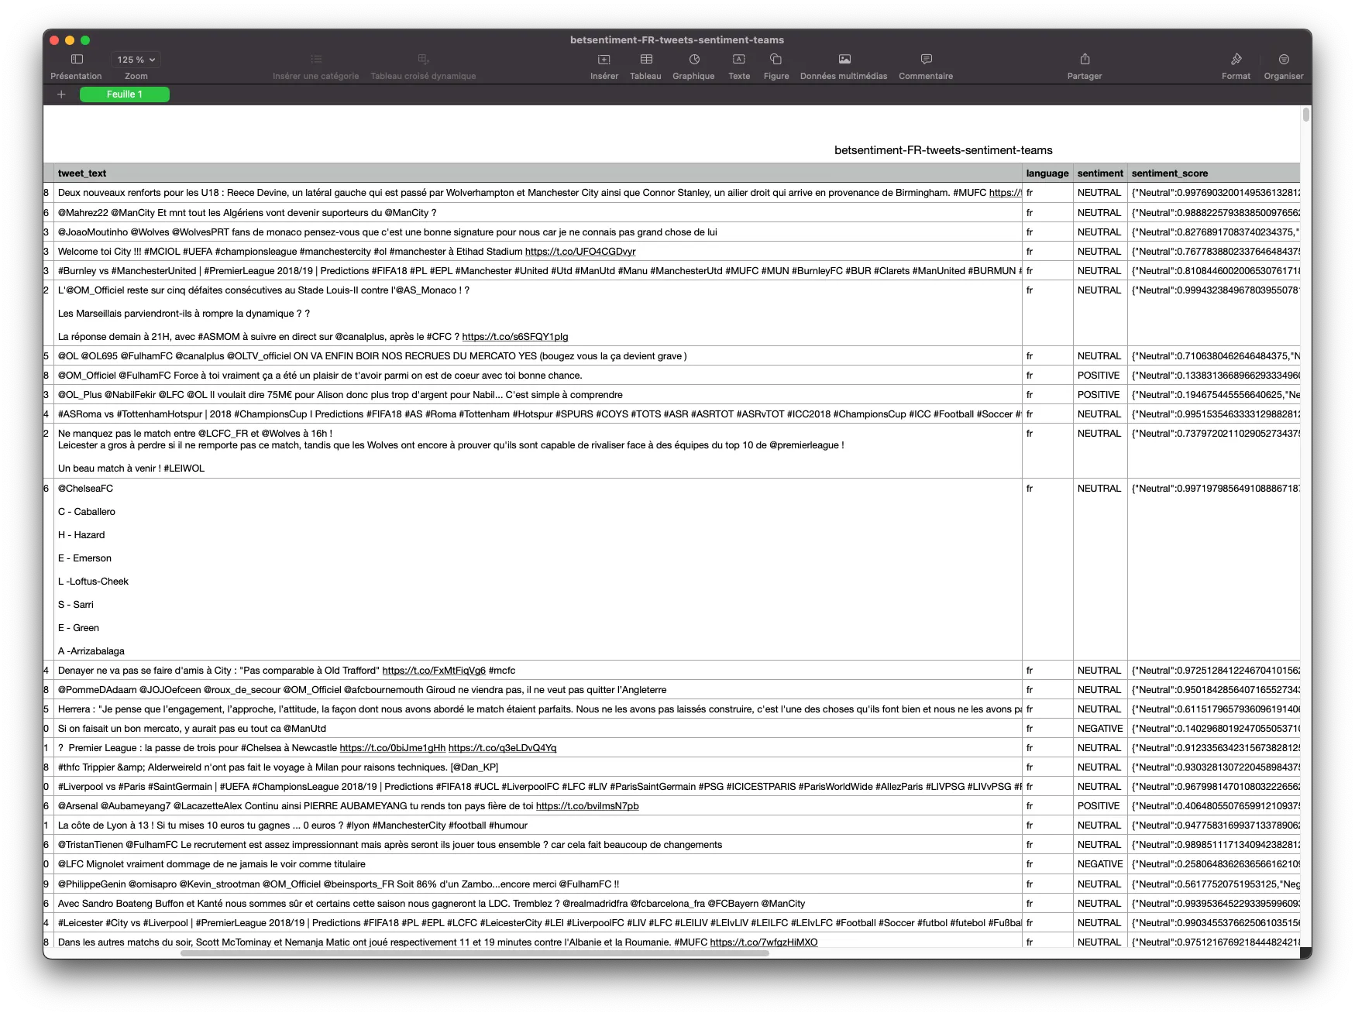
Task: Select the tweet_text column header
Action: tap(82, 173)
